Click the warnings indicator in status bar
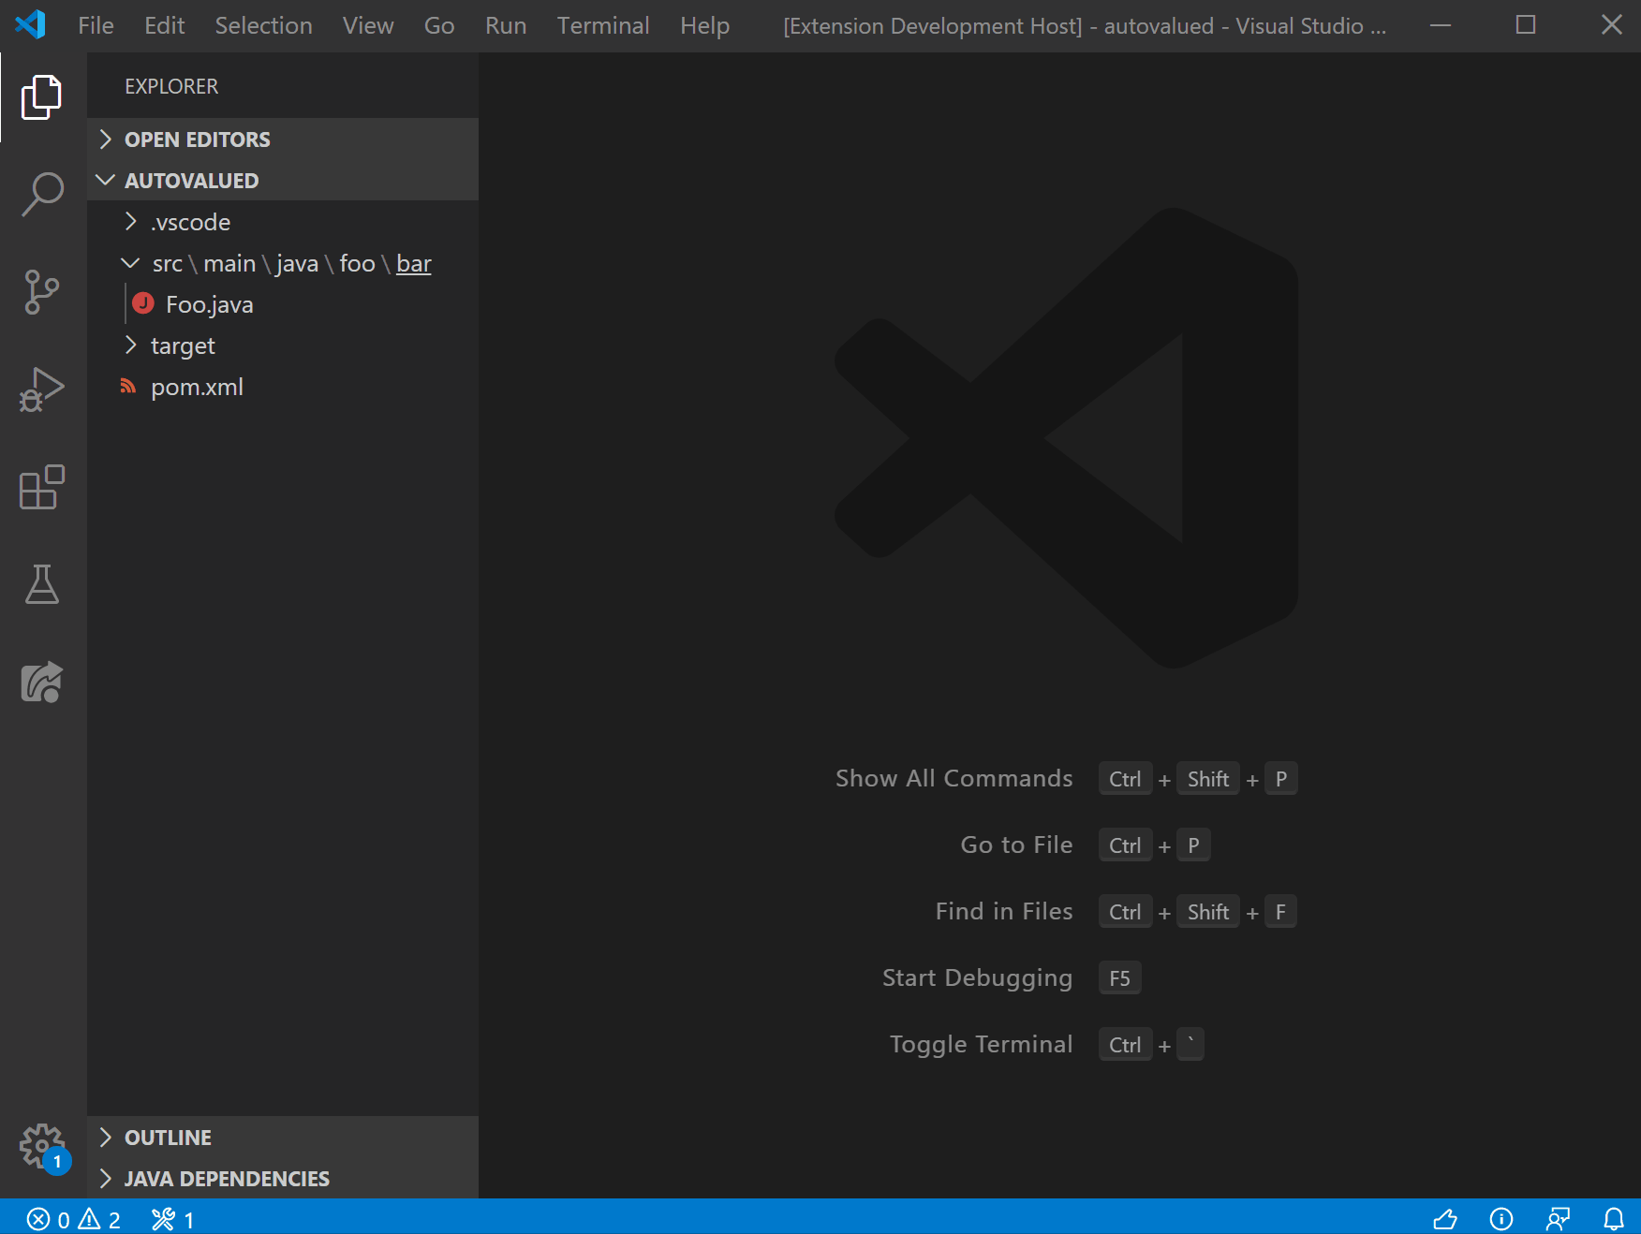1641x1234 pixels. (x=99, y=1220)
